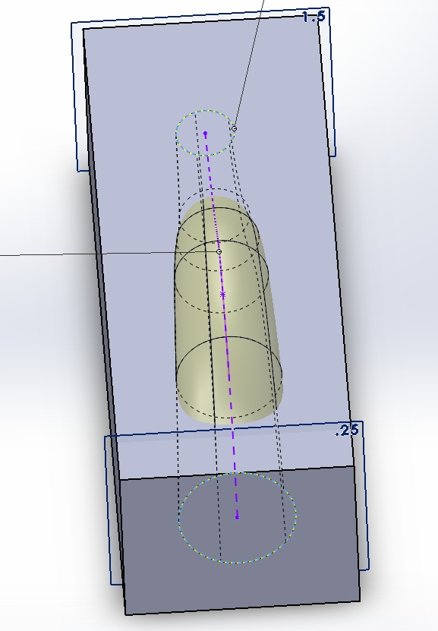Select the lower circle's purple center point
Image resolution: width=438 pixels, height=631 pixels.
pos(237,517)
